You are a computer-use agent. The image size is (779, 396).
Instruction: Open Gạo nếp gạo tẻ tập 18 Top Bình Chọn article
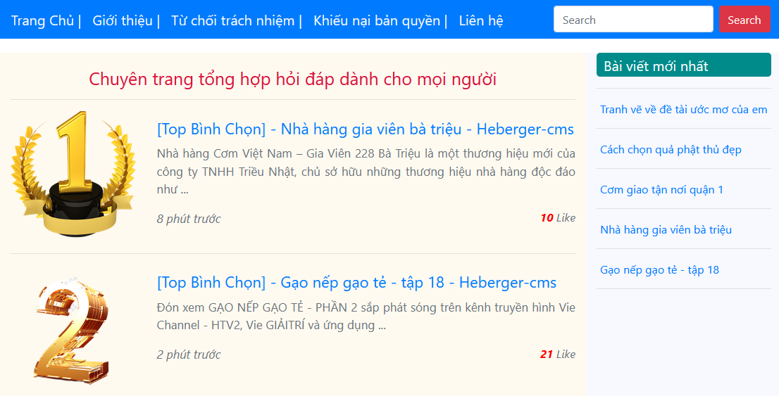(x=356, y=282)
